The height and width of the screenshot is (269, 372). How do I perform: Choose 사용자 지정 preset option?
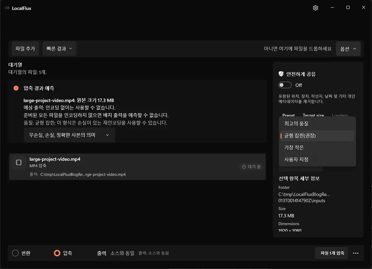point(317,160)
